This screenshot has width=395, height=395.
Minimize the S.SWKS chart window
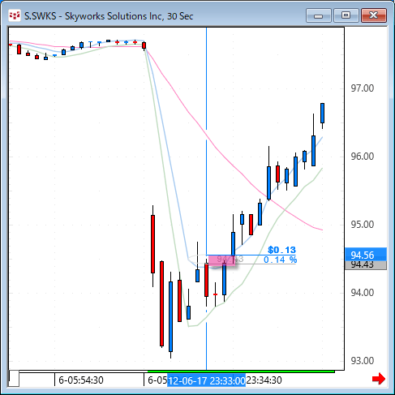(x=319, y=15)
